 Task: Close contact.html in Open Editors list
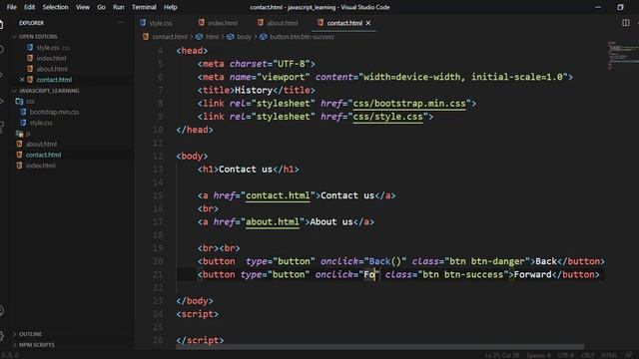tap(22, 80)
